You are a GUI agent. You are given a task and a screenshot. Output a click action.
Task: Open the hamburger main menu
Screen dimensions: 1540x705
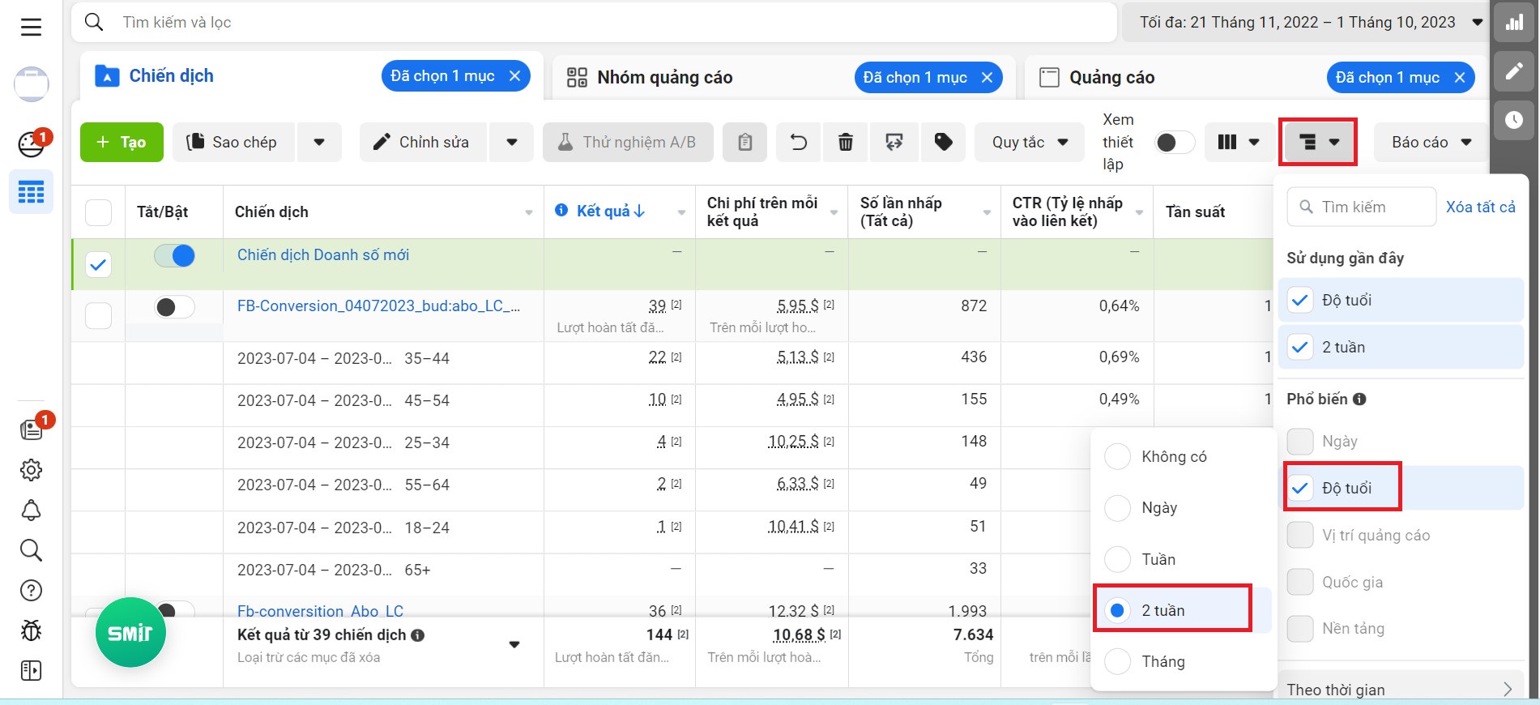coord(31,28)
